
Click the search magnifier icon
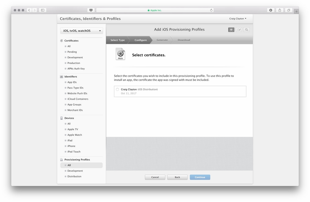[246, 30]
